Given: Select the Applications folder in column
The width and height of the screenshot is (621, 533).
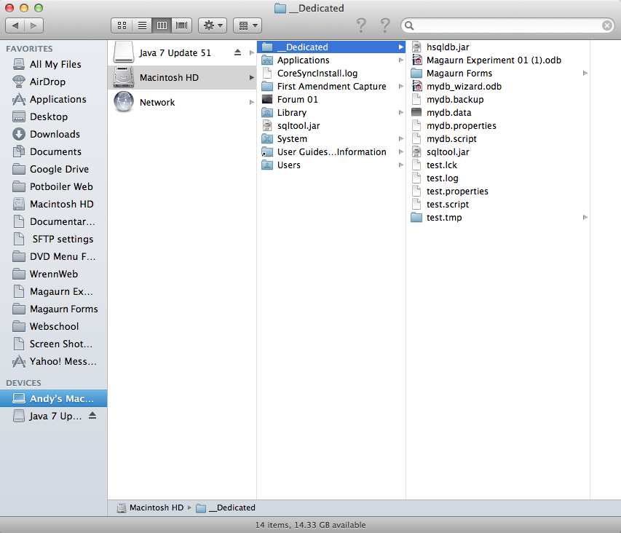Looking at the screenshot, I should pyautogui.click(x=303, y=60).
